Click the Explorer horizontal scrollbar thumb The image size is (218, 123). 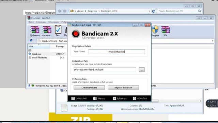coord(155,101)
